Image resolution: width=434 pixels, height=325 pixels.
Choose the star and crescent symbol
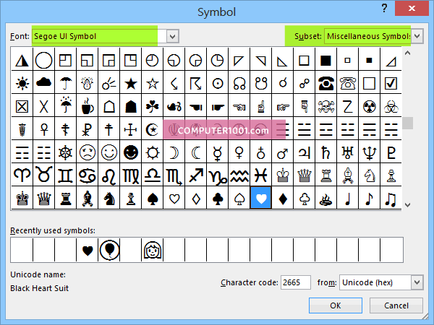click(152, 129)
